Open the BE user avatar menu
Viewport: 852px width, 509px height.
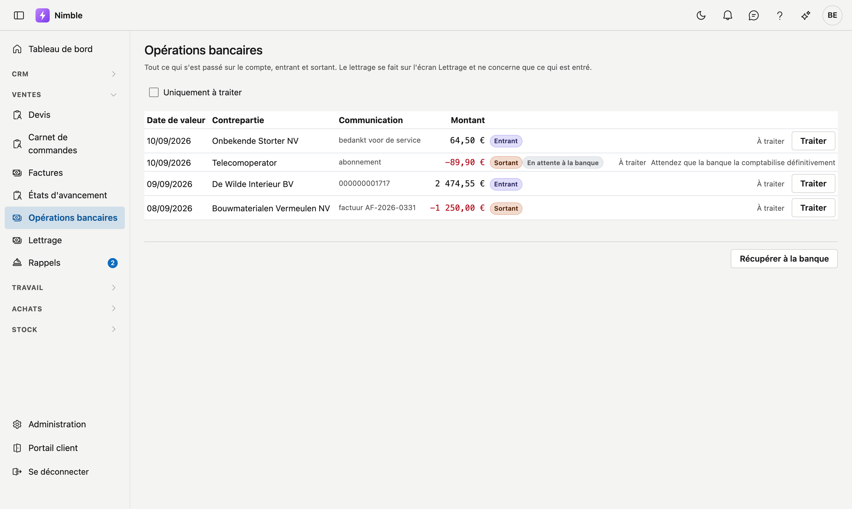(832, 15)
